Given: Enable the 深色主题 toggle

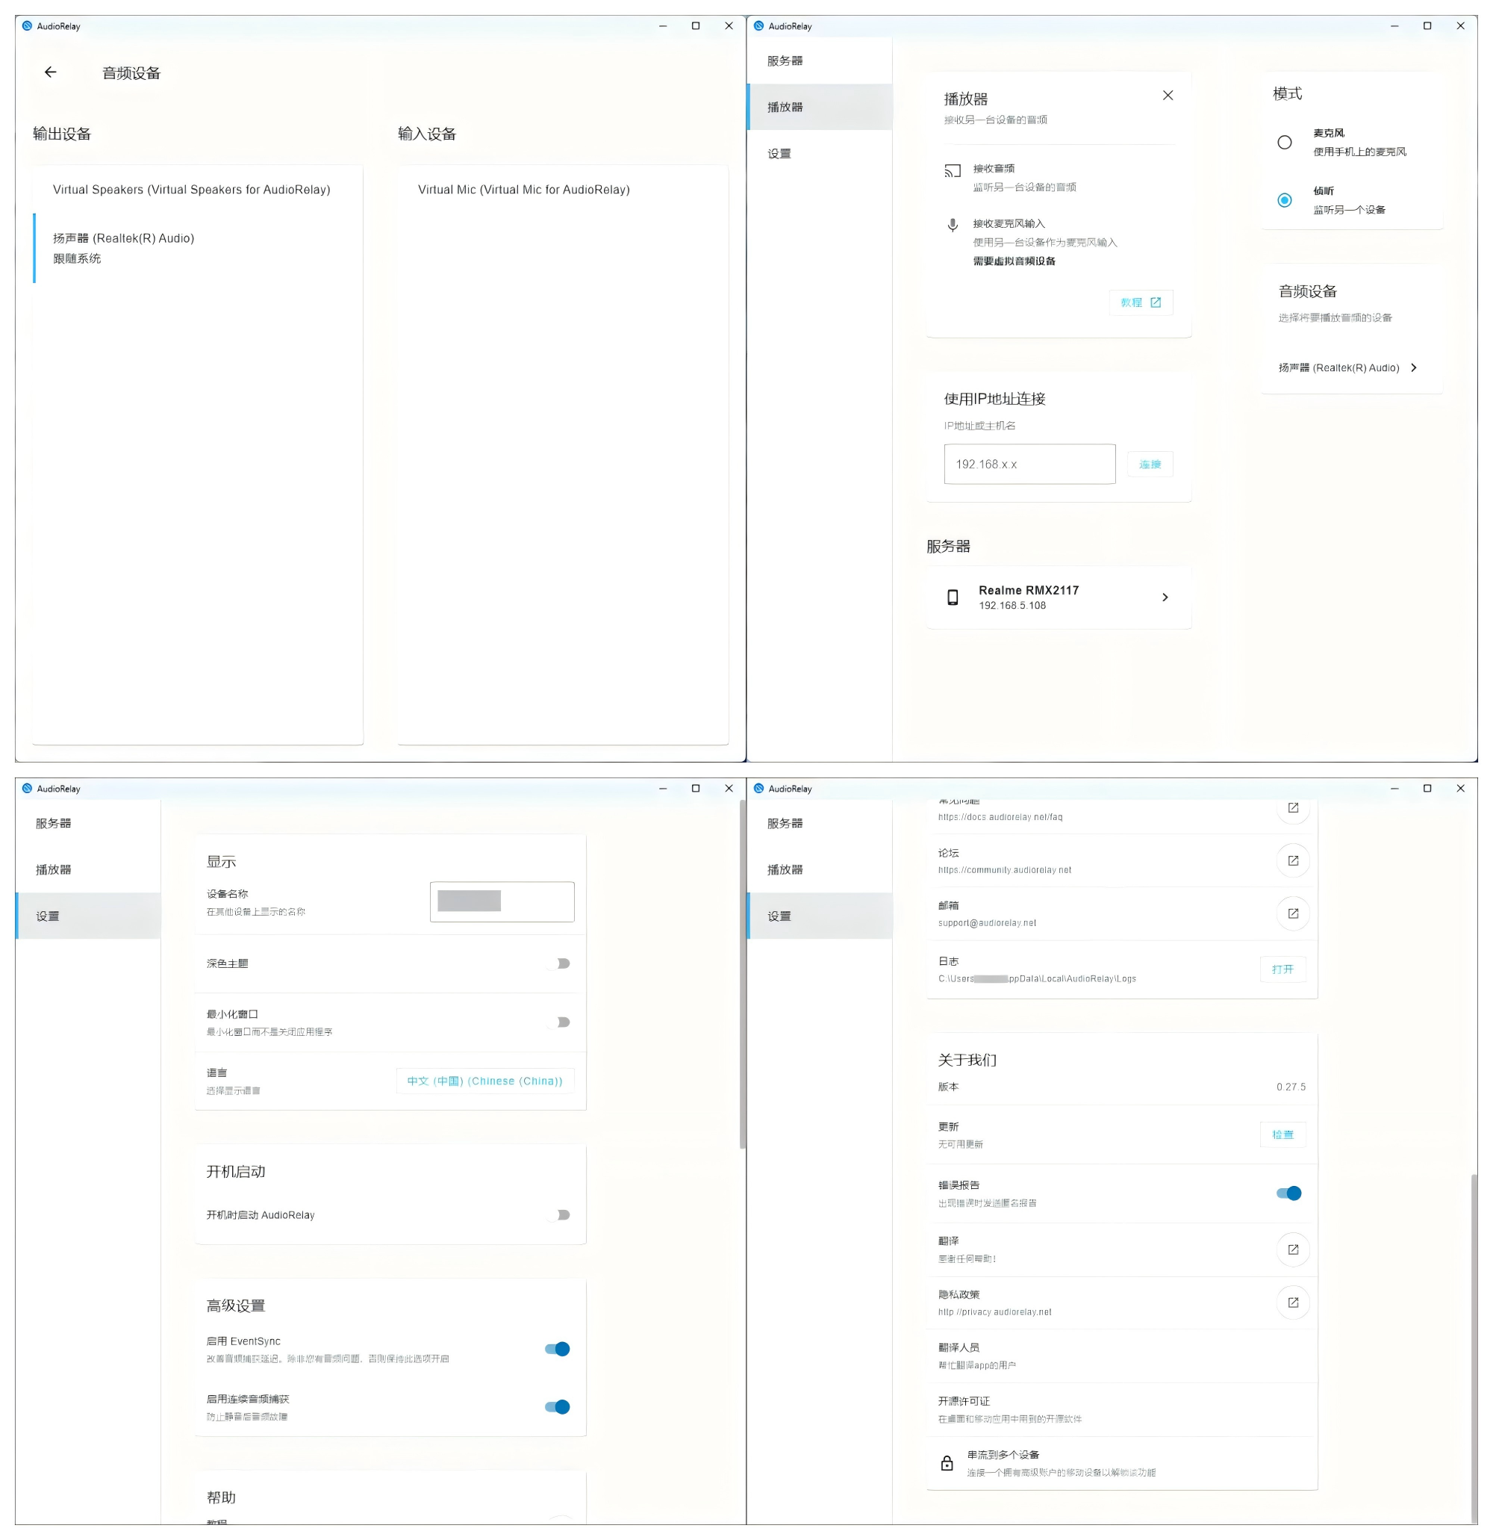Looking at the screenshot, I should click(559, 963).
